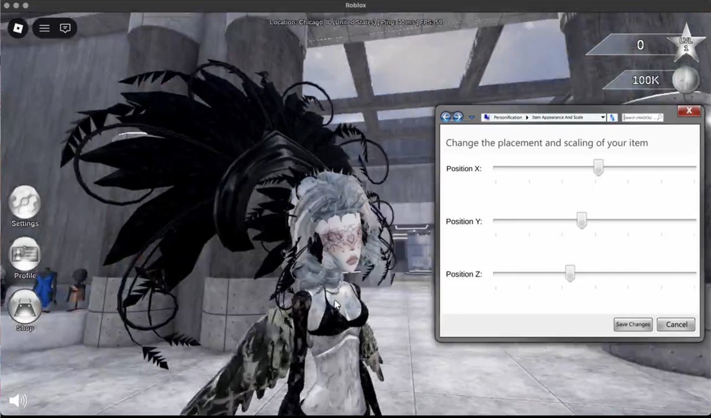Click the Position Z slider handle
This screenshot has width=711, height=418.
[x=570, y=273]
